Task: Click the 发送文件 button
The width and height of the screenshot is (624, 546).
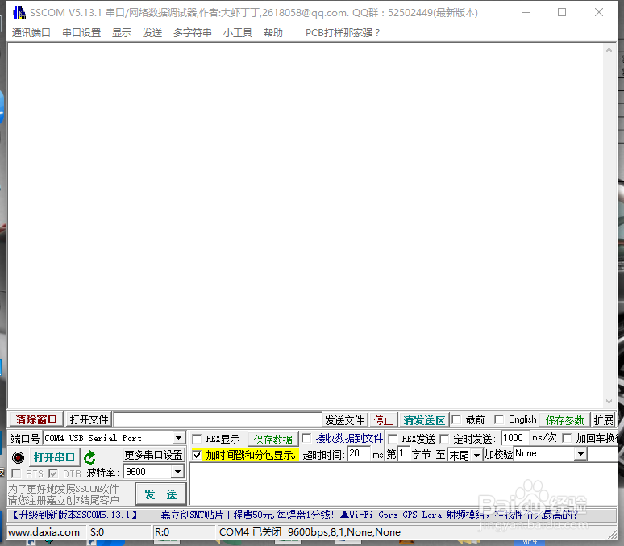Action: [344, 420]
